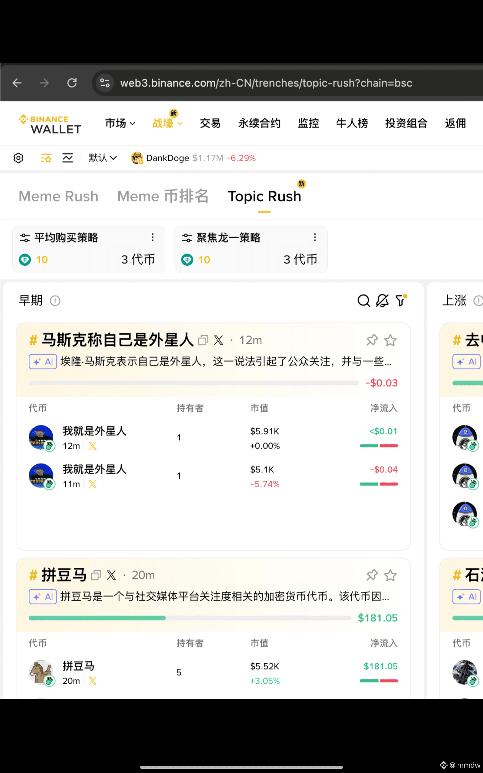Viewport: 483px width, 773px height.
Task: Search in the 早期 column
Action: point(363,300)
